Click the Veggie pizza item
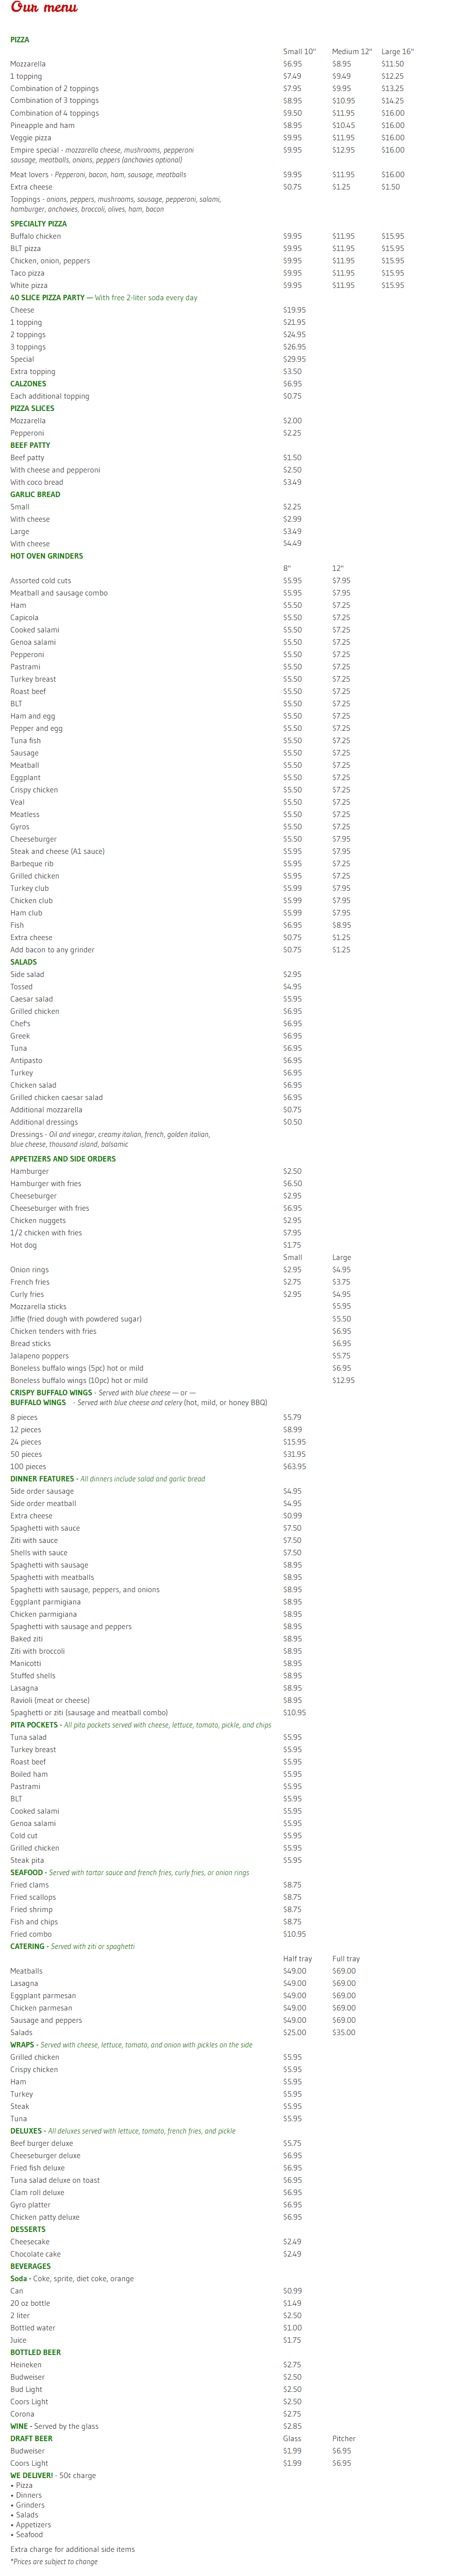The height and width of the screenshot is (2576, 468). [31, 138]
